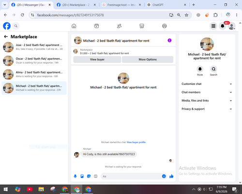
Task: Open Alma apartment conversation
Action: coord(34,74)
